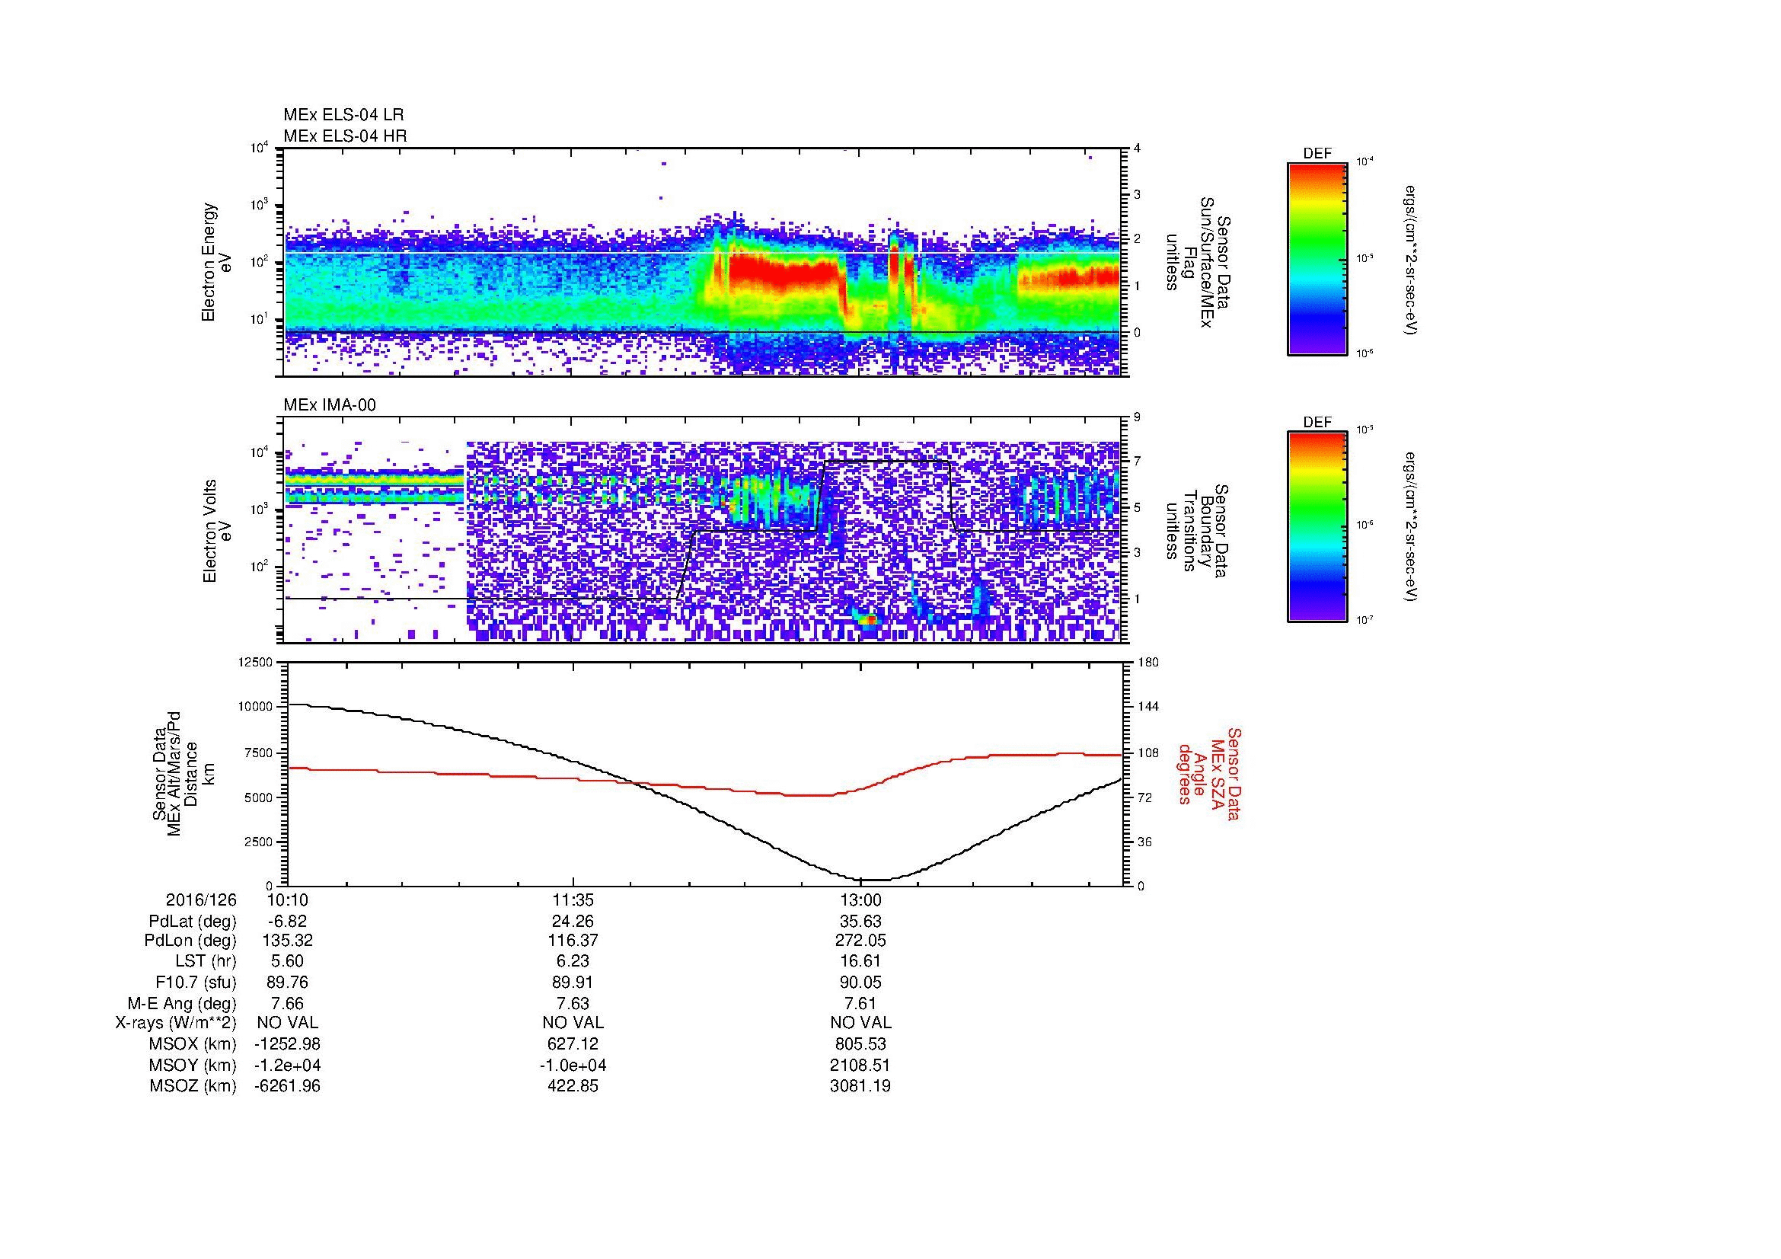1781x1259 pixels.
Task: Click the LST value '16.61'
Action: 860,961
